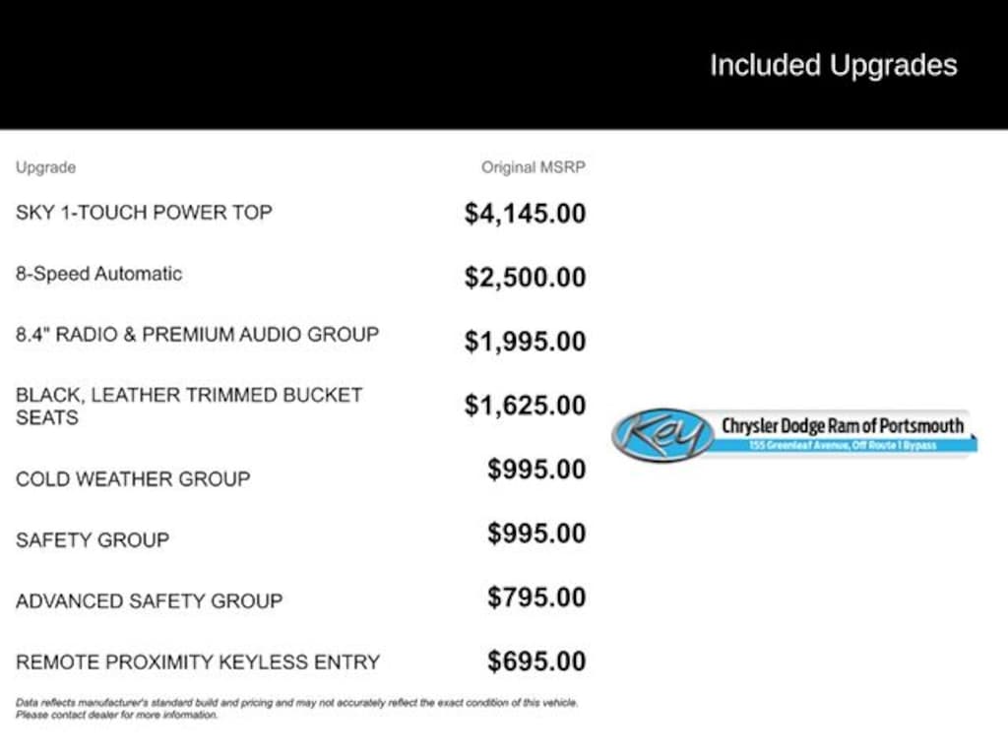Click the Included Upgrades heading
1008x756 pixels.
point(833,66)
